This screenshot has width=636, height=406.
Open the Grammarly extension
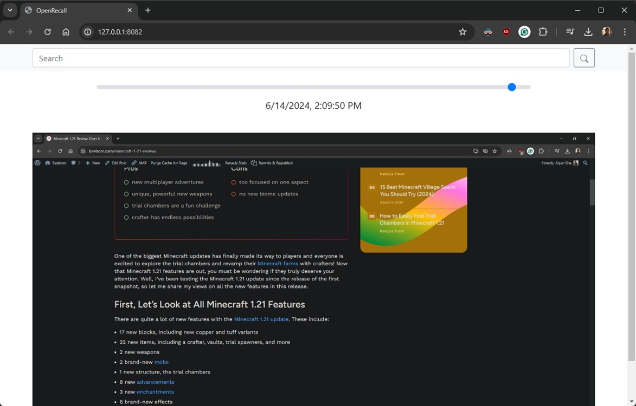(x=524, y=32)
